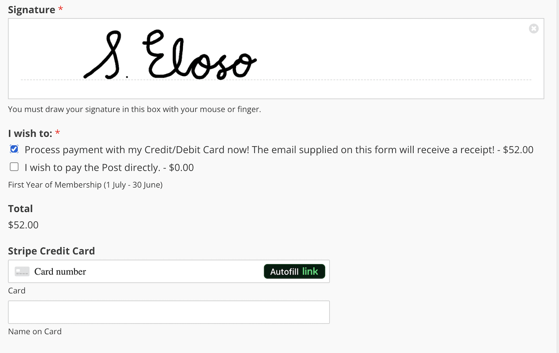Image resolution: width=559 pixels, height=353 pixels.
Task: Click the 'I wish to:' heading
Action: point(30,133)
